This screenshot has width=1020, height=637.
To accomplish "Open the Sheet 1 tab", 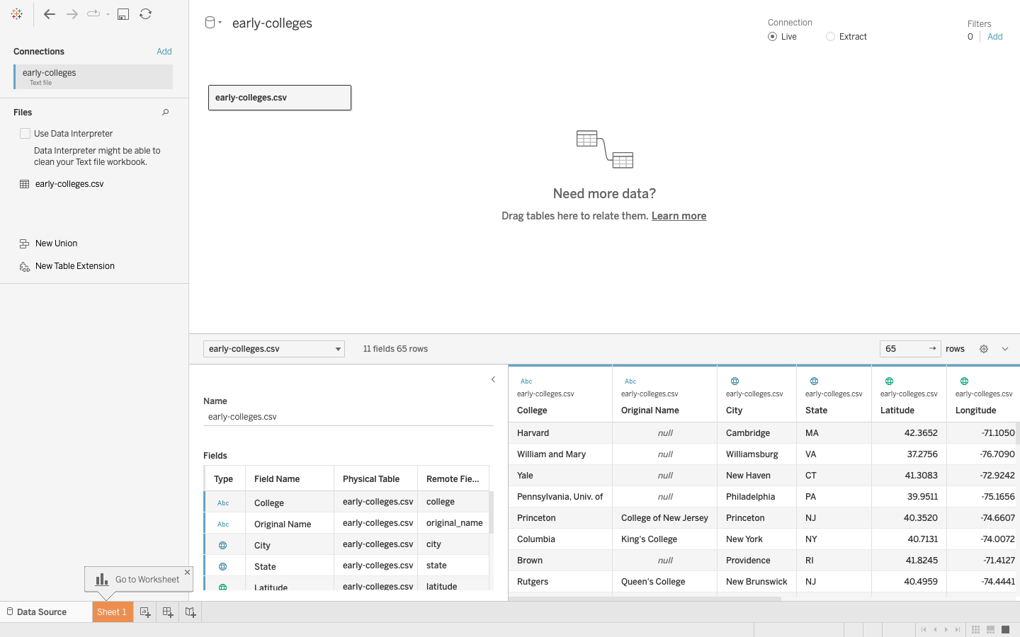I will pos(112,612).
